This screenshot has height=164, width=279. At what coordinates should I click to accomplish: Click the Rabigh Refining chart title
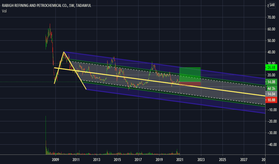coord(46,5)
